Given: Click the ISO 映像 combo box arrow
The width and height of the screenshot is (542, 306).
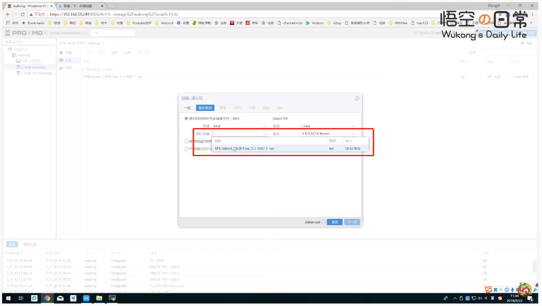Looking at the screenshot, I should [x=264, y=134].
